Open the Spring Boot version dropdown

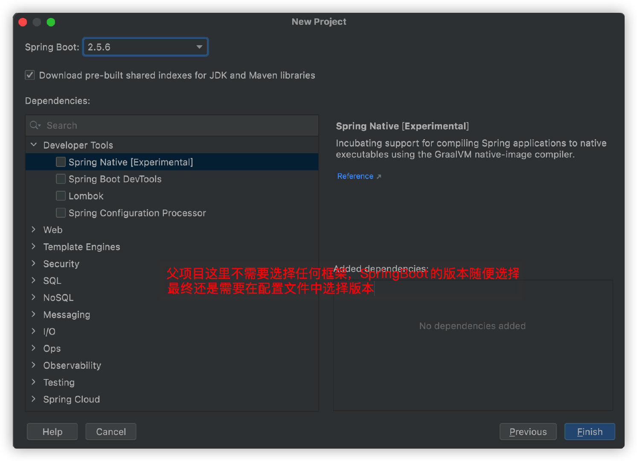[x=145, y=47]
